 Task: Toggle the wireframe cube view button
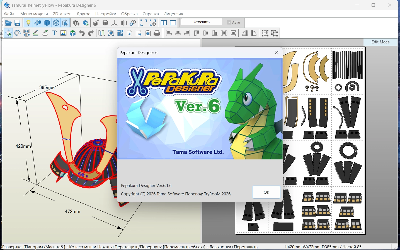click(x=56, y=23)
